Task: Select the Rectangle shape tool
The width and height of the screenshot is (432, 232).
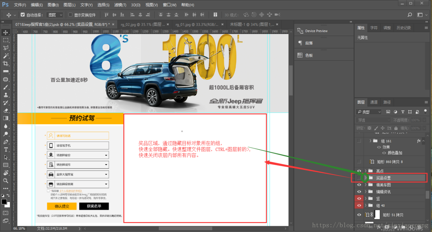Action: [5, 165]
